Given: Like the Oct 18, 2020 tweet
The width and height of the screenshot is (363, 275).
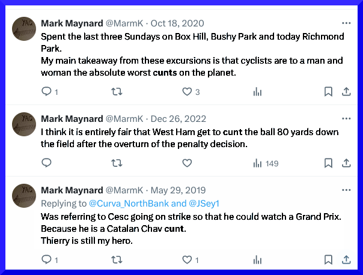Looking at the screenshot, I should pos(187,92).
